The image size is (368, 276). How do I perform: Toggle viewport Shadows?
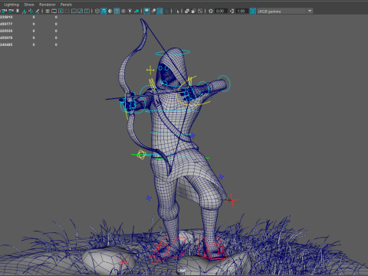(136, 11)
